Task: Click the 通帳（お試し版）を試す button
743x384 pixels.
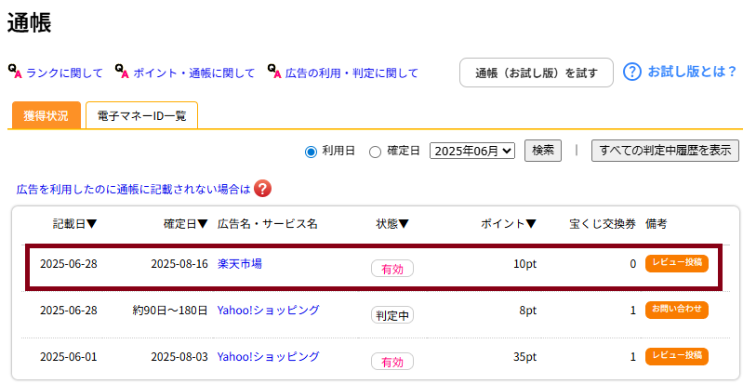Action: [x=537, y=73]
